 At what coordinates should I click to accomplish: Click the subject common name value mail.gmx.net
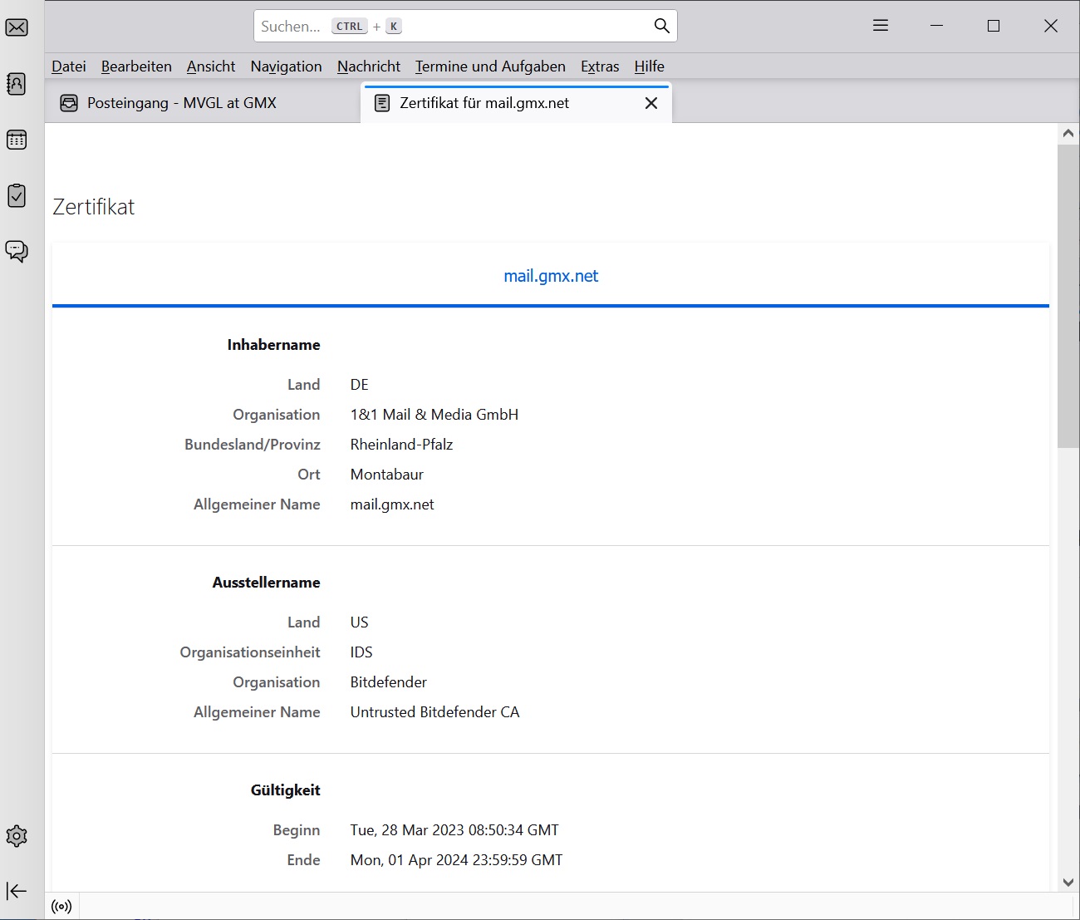[x=391, y=504]
